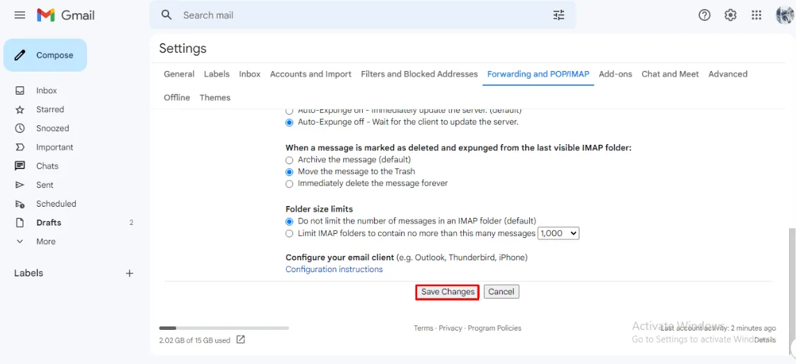Create a new label with plus icon

point(130,274)
